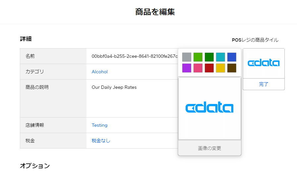Click the small CData POS tile thumbnail
297x172 pixels.
[264, 63]
